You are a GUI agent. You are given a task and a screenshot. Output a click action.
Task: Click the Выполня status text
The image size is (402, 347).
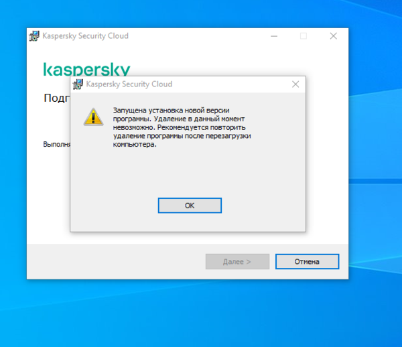point(57,144)
